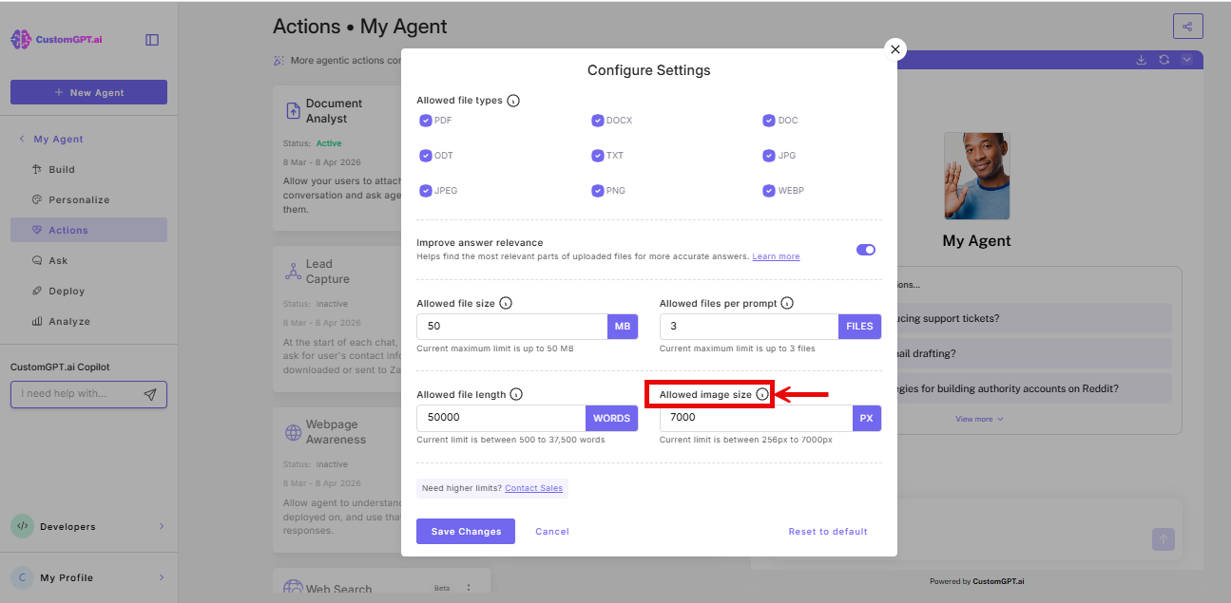1231x603 pixels.
Task: Expand the My Profile section
Action: point(88,577)
